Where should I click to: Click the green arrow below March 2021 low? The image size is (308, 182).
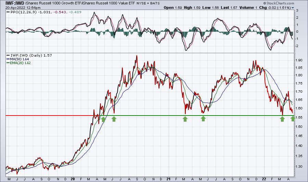point(185,119)
